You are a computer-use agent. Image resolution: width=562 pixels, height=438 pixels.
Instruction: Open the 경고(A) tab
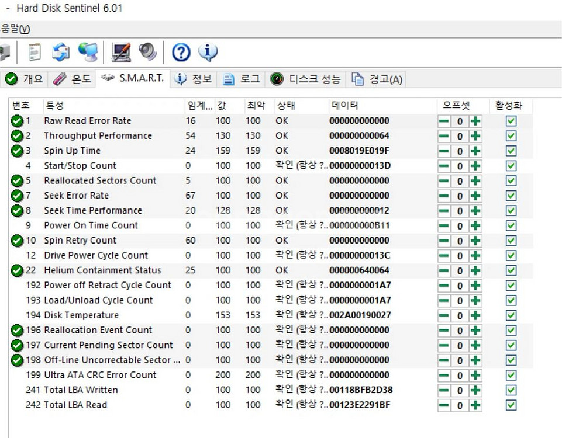tap(377, 79)
